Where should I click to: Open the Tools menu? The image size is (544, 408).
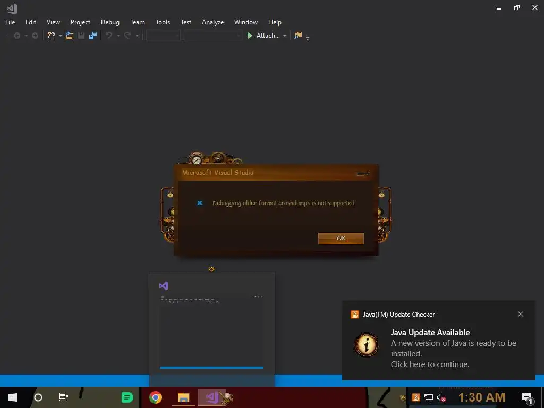pyautogui.click(x=163, y=22)
